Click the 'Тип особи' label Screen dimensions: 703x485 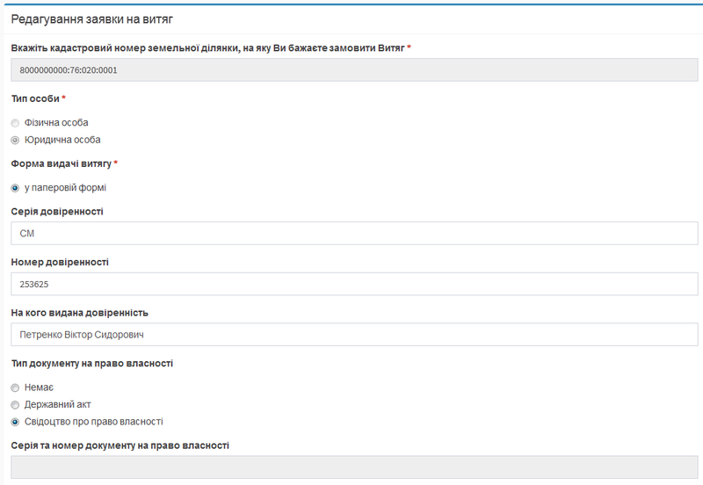(35, 98)
